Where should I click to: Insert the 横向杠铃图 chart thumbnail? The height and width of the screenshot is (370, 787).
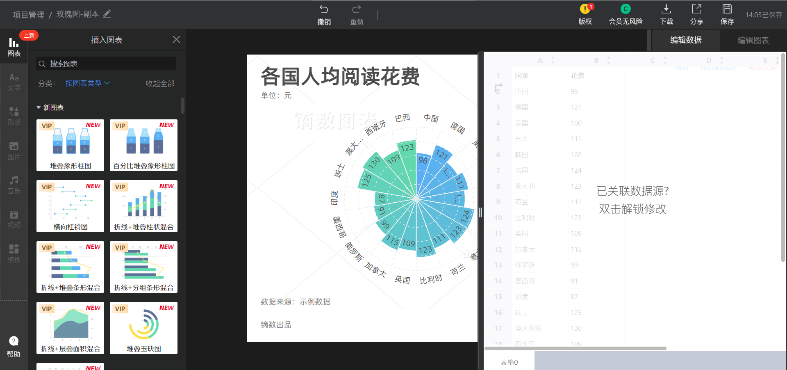tap(70, 206)
